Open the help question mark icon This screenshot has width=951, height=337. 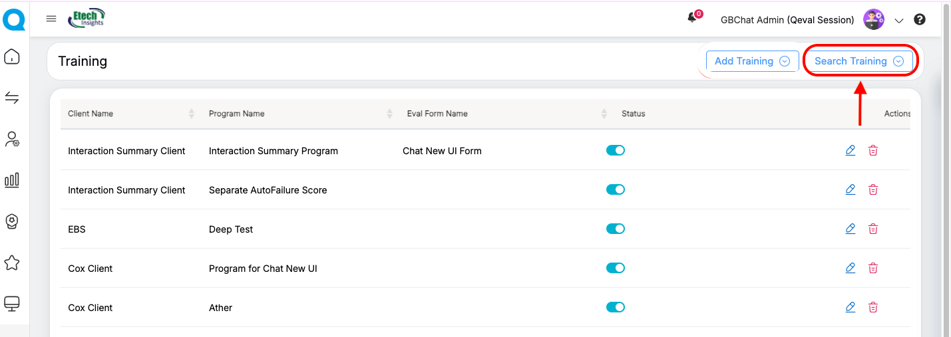coord(920,19)
